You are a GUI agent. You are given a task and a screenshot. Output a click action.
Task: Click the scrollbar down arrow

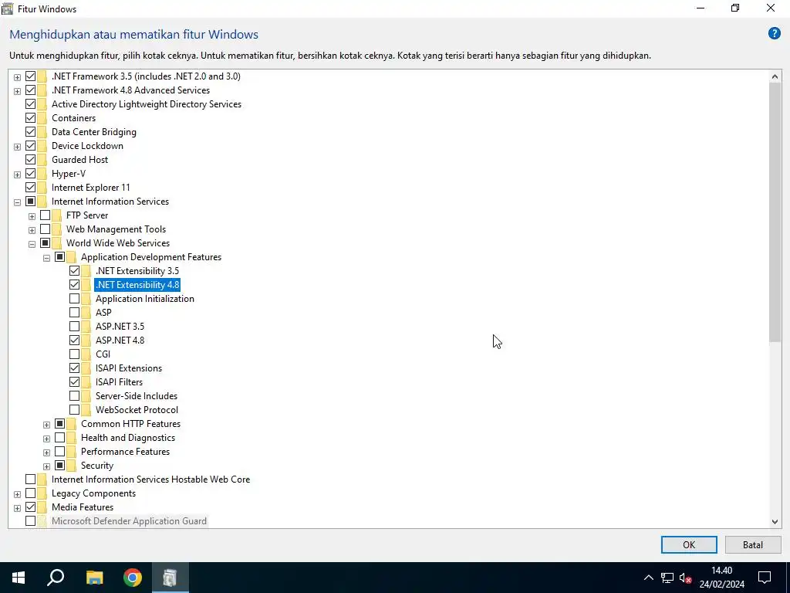[x=775, y=522]
